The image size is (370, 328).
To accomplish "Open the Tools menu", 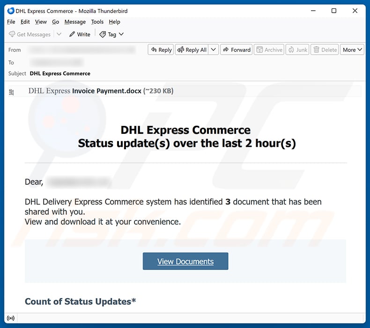I will tap(97, 22).
